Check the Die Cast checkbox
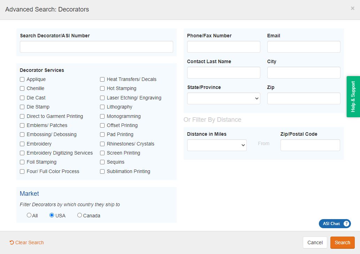Image resolution: width=360 pixels, height=254 pixels. (22, 98)
